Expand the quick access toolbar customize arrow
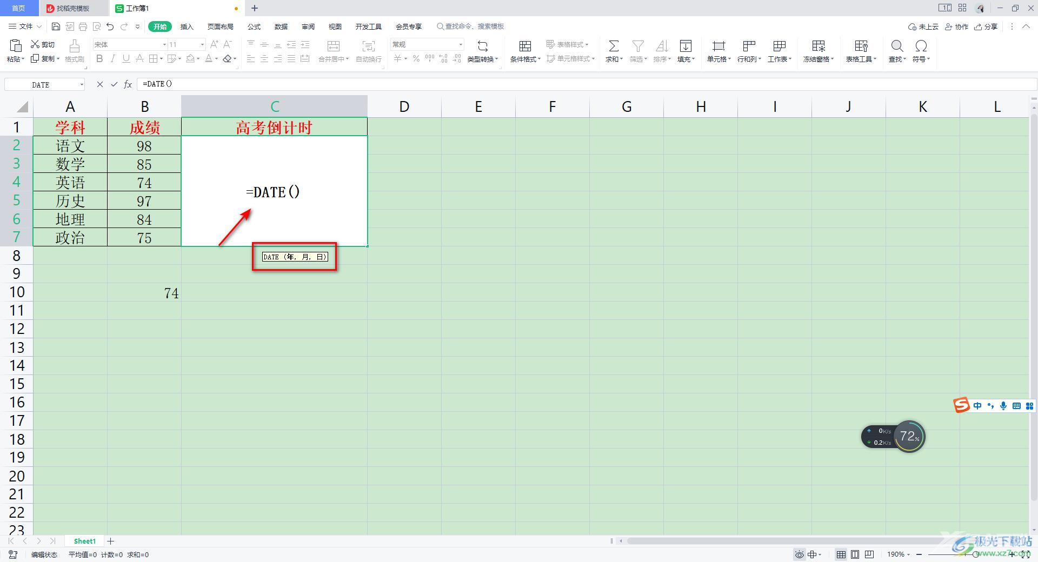The height and width of the screenshot is (562, 1038). tap(137, 26)
